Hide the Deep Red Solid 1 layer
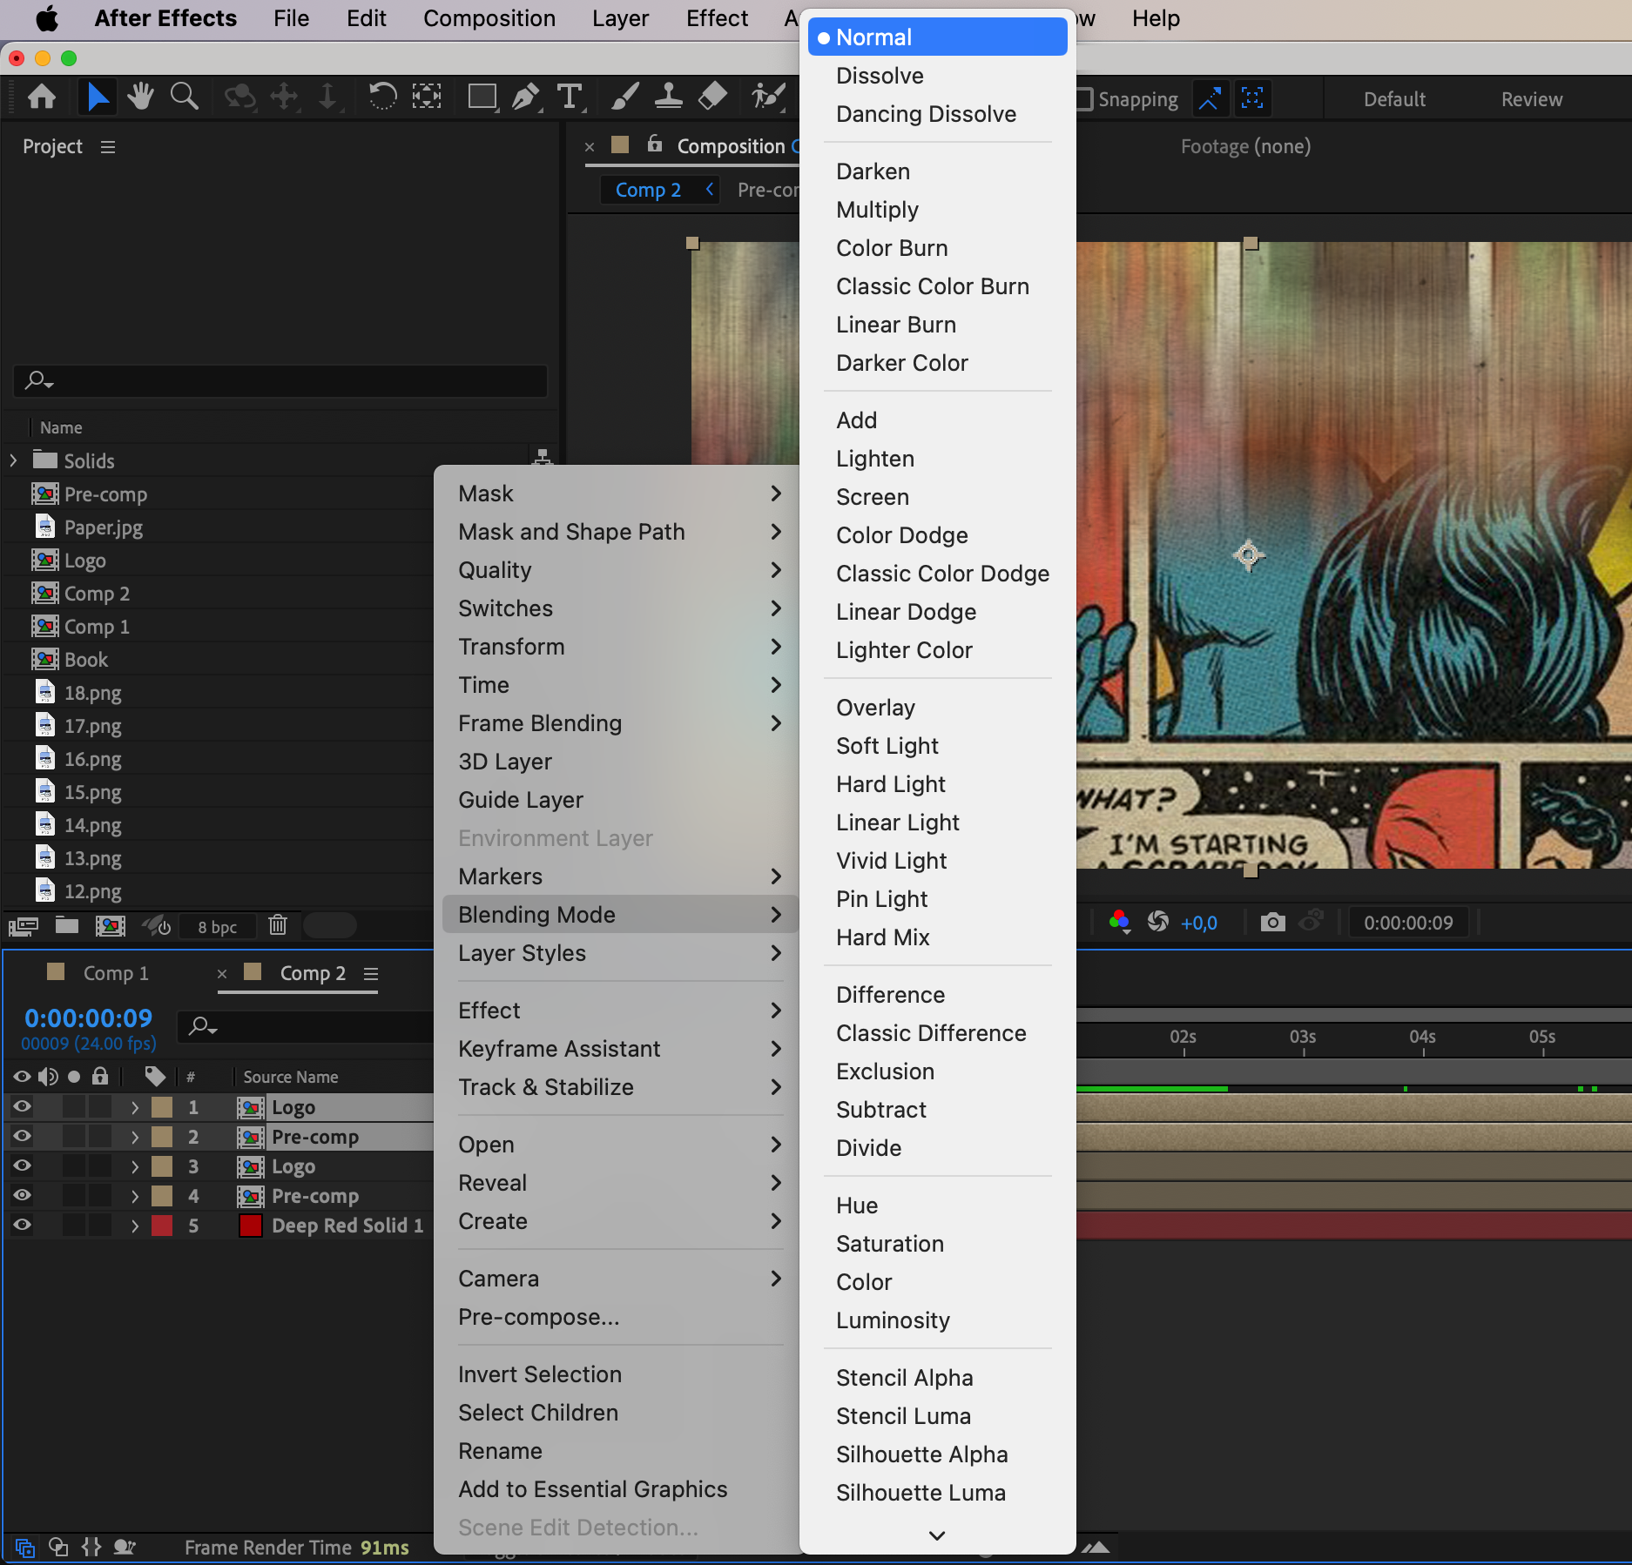Screen dimensions: 1632x1565 pyautogui.click(x=23, y=1225)
